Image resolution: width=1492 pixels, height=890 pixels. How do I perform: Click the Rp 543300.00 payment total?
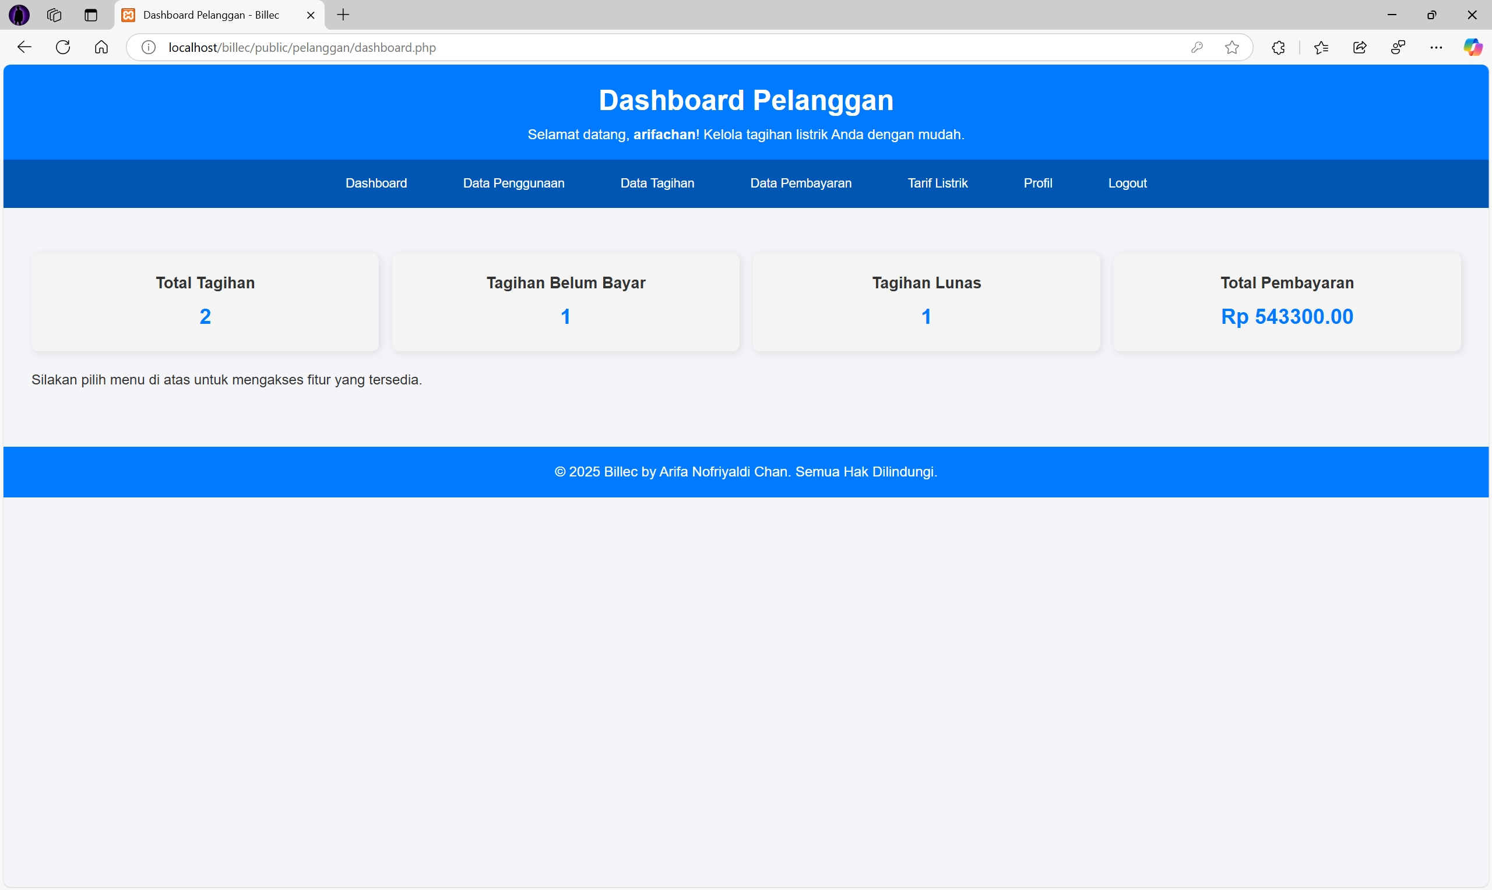pyautogui.click(x=1287, y=317)
